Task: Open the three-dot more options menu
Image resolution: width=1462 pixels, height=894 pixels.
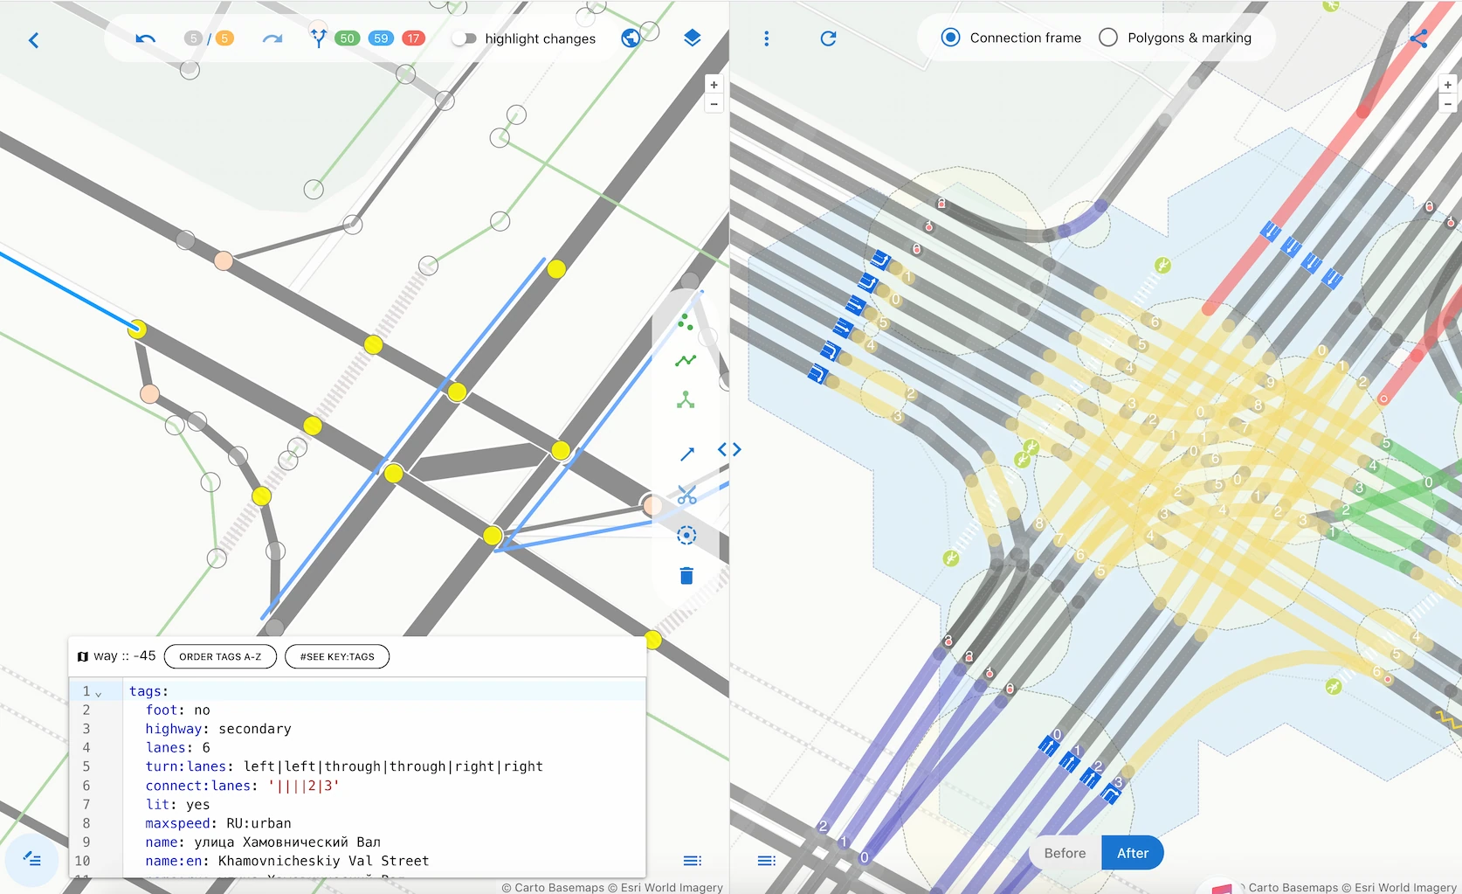Action: click(x=767, y=38)
